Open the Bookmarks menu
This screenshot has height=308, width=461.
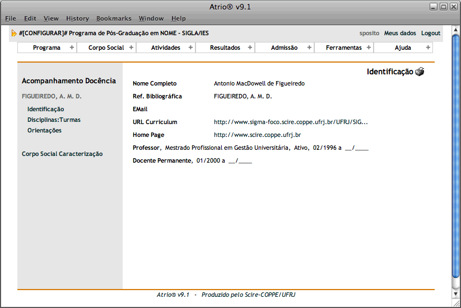pos(114,18)
